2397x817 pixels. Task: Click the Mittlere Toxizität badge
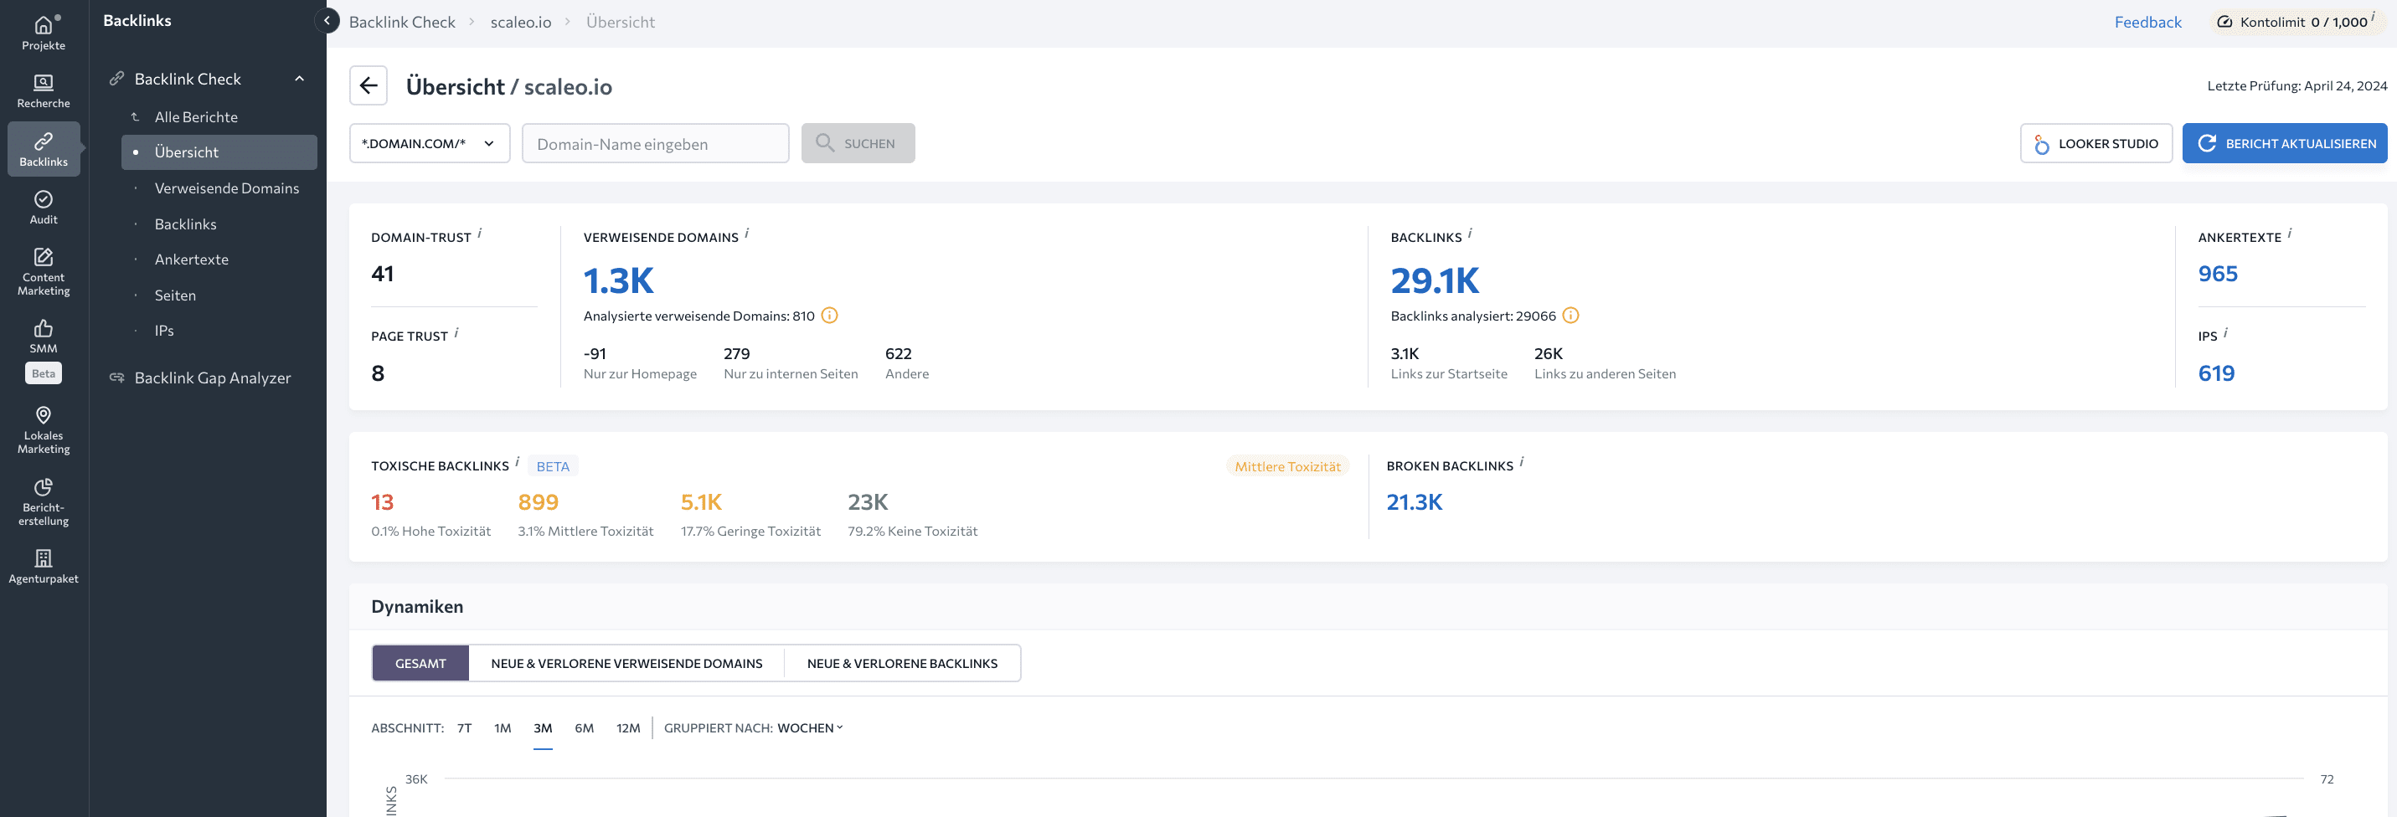1288,466
